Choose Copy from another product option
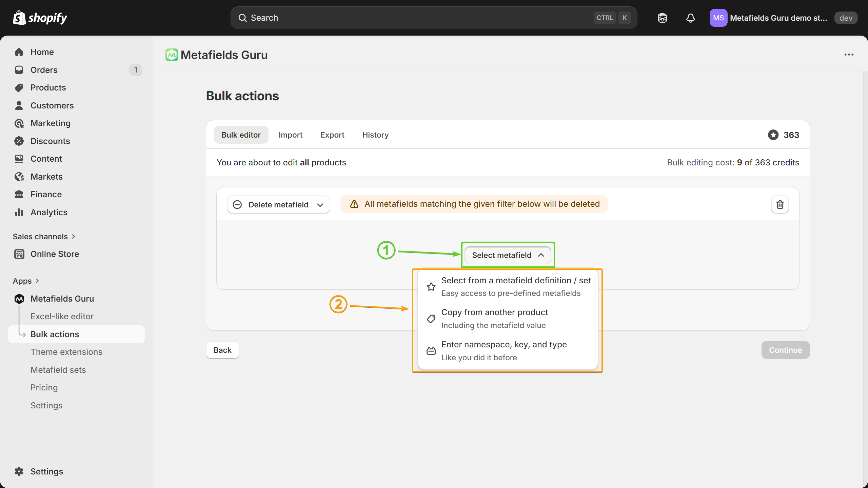Image resolution: width=868 pixels, height=488 pixels. coord(494,319)
